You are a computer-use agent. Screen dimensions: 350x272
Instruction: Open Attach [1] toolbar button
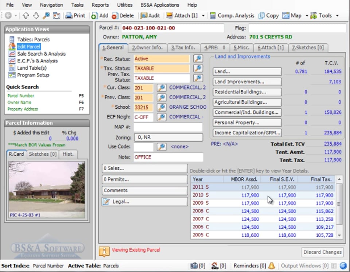pyautogui.click(x=182, y=16)
